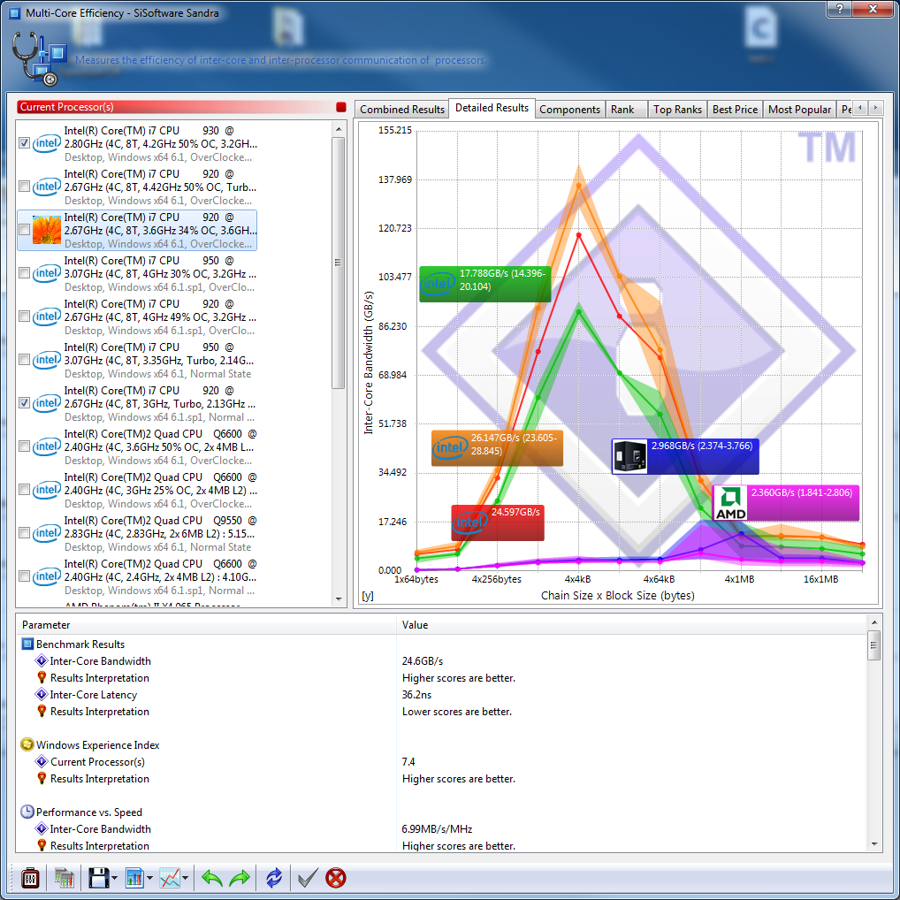Switch to the Best Price tab

pos(735,109)
